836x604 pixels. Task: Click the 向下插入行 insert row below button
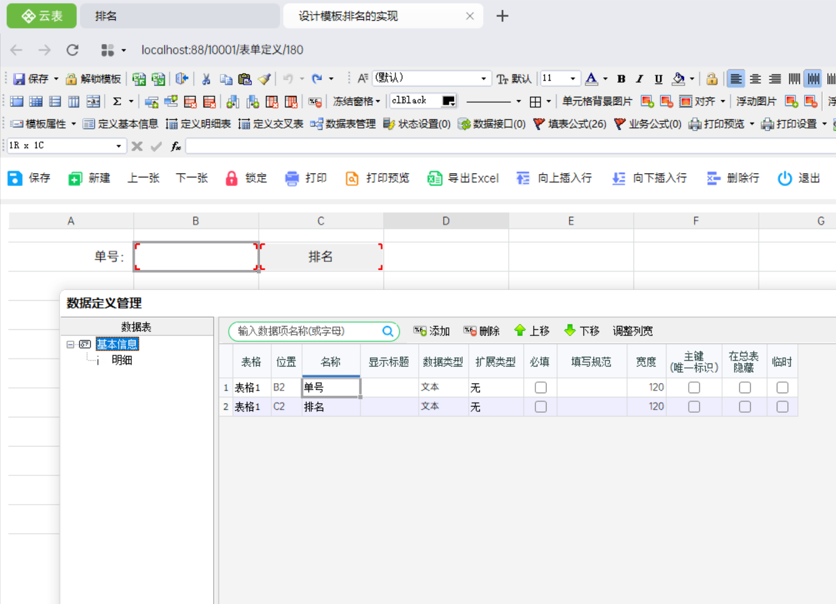[x=649, y=178]
